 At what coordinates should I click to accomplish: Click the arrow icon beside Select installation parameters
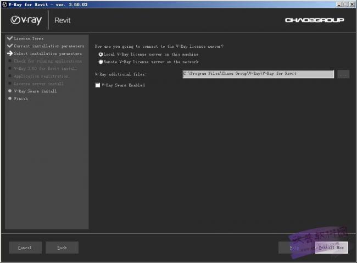pyautogui.click(x=9, y=54)
